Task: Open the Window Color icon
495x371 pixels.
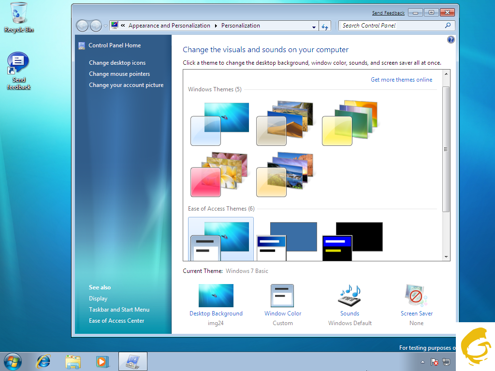Action: 282,296
